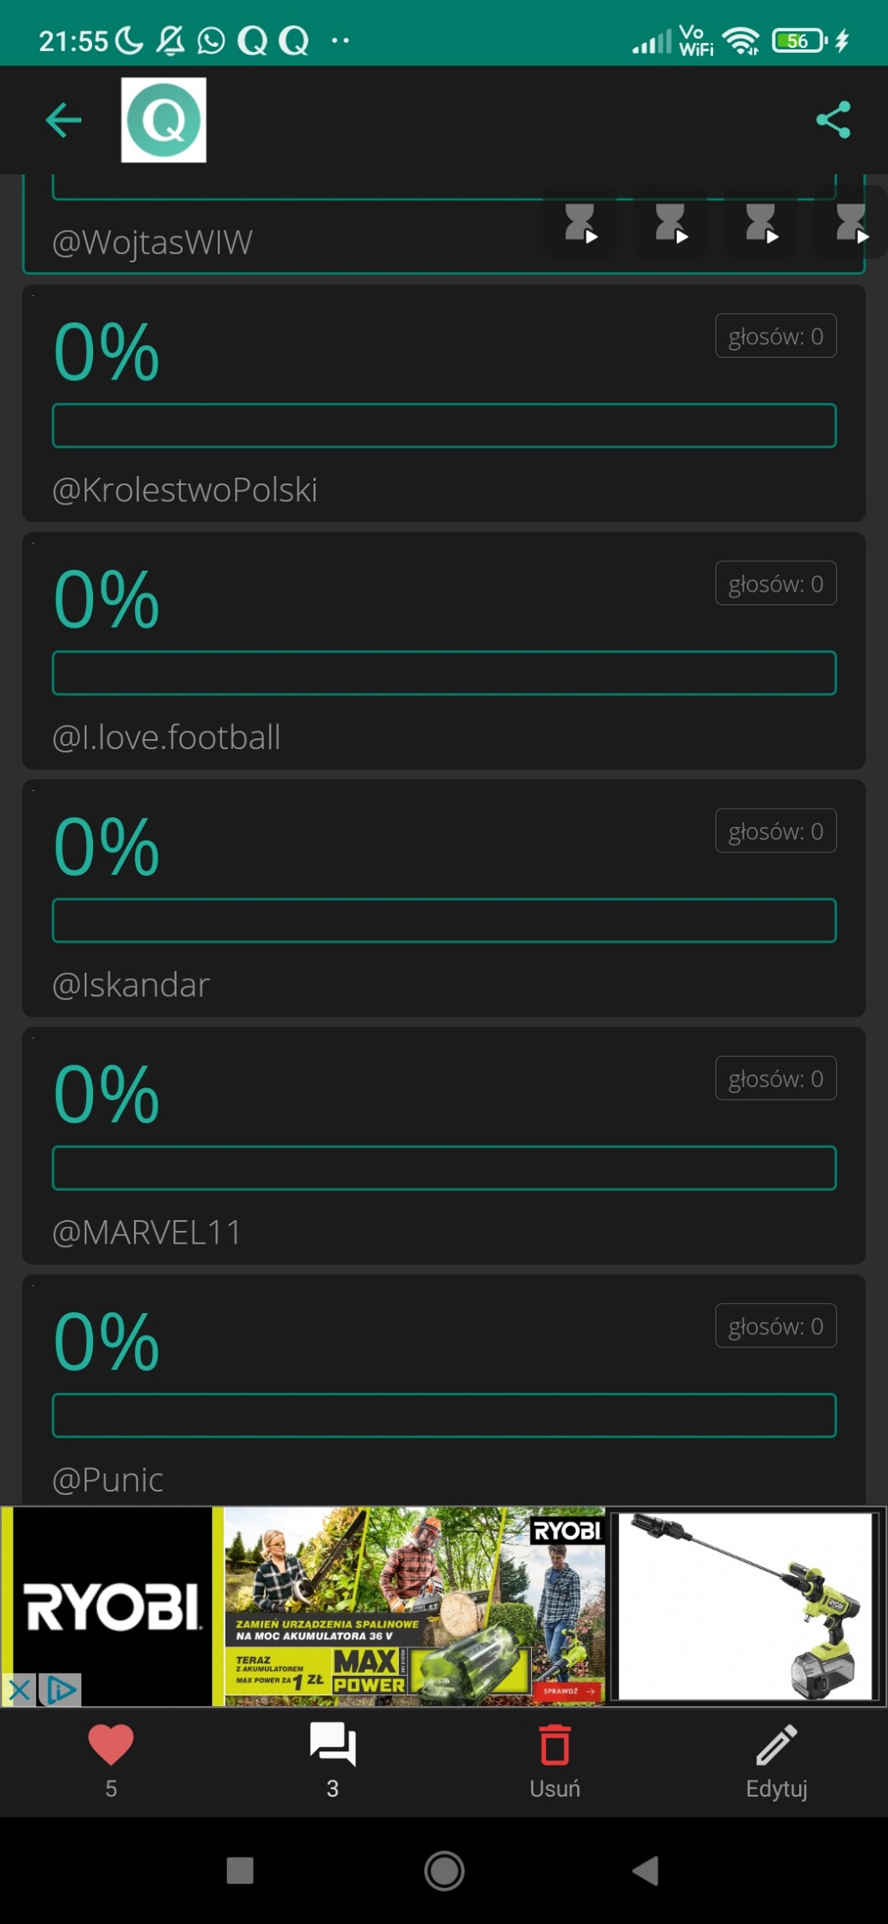
Task: Tap the back arrow in the header
Action: [x=64, y=120]
